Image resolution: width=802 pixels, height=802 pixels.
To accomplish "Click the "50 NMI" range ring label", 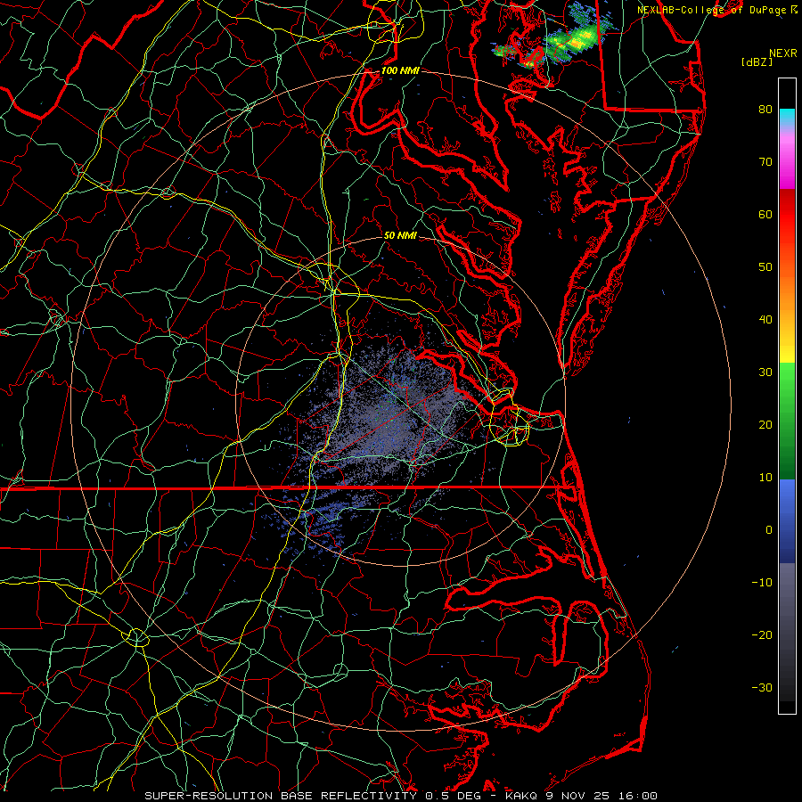I will 400,235.
